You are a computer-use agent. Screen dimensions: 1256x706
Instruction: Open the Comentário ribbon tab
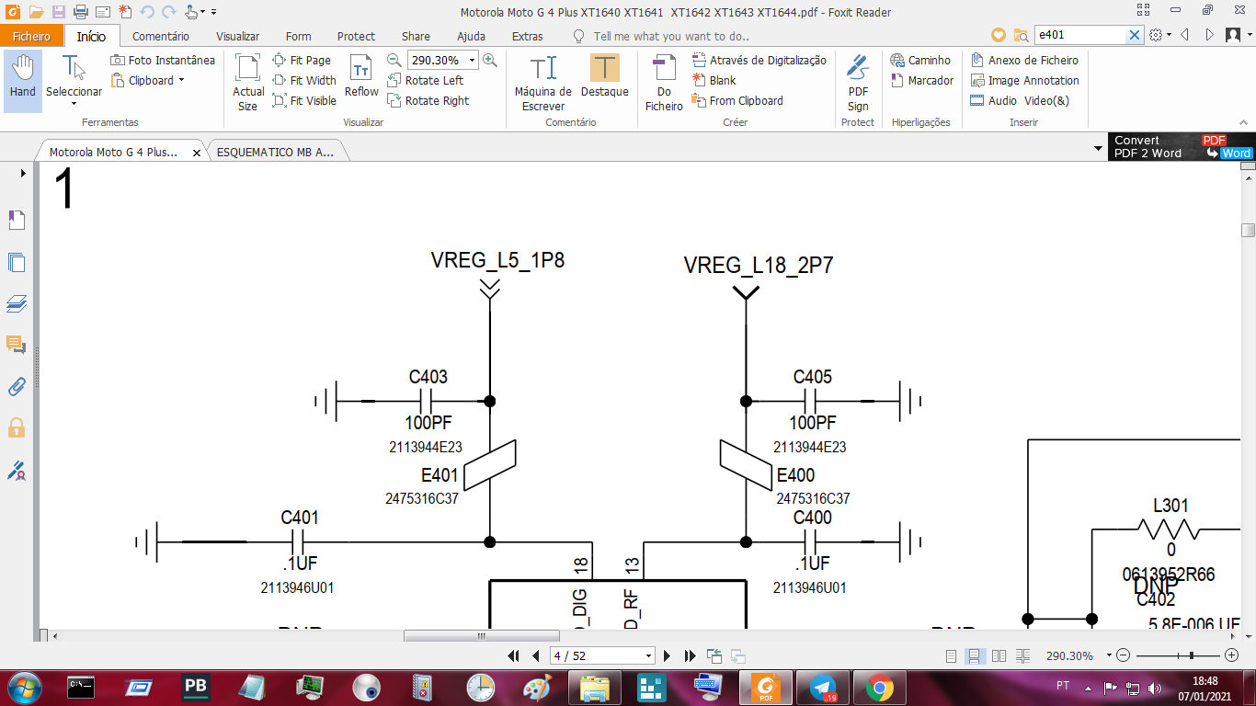coord(161,37)
